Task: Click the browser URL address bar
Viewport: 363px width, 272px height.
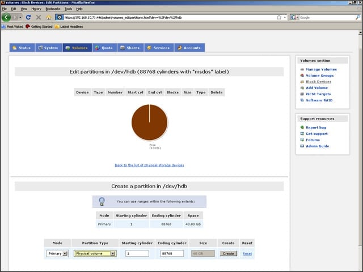Action: coord(170,18)
